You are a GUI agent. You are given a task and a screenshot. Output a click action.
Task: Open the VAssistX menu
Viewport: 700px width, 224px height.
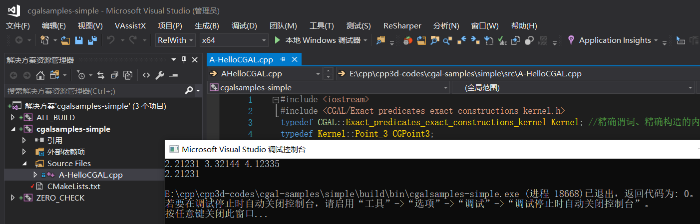pyautogui.click(x=130, y=25)
